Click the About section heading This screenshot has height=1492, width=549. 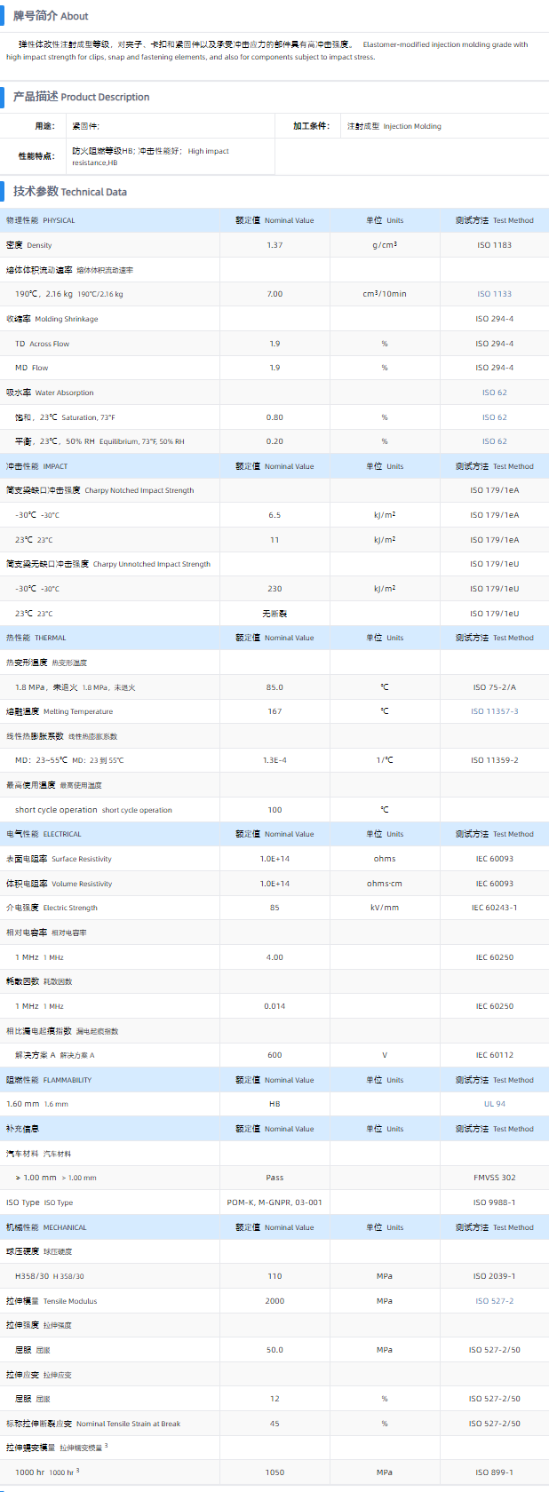point(51,16)
